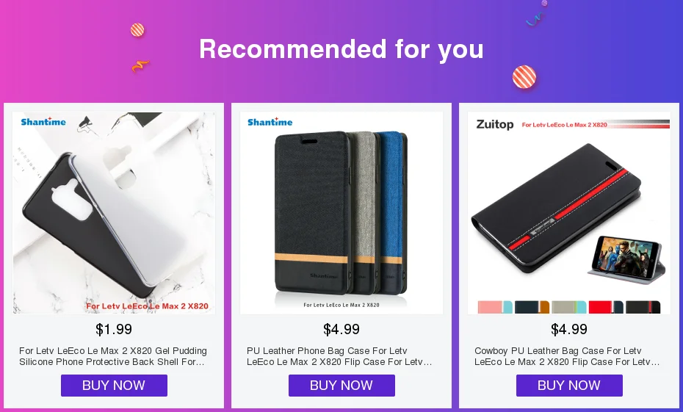Select the red color swatch on Zuitop case
683x412 pixels.
pos(606,307)
